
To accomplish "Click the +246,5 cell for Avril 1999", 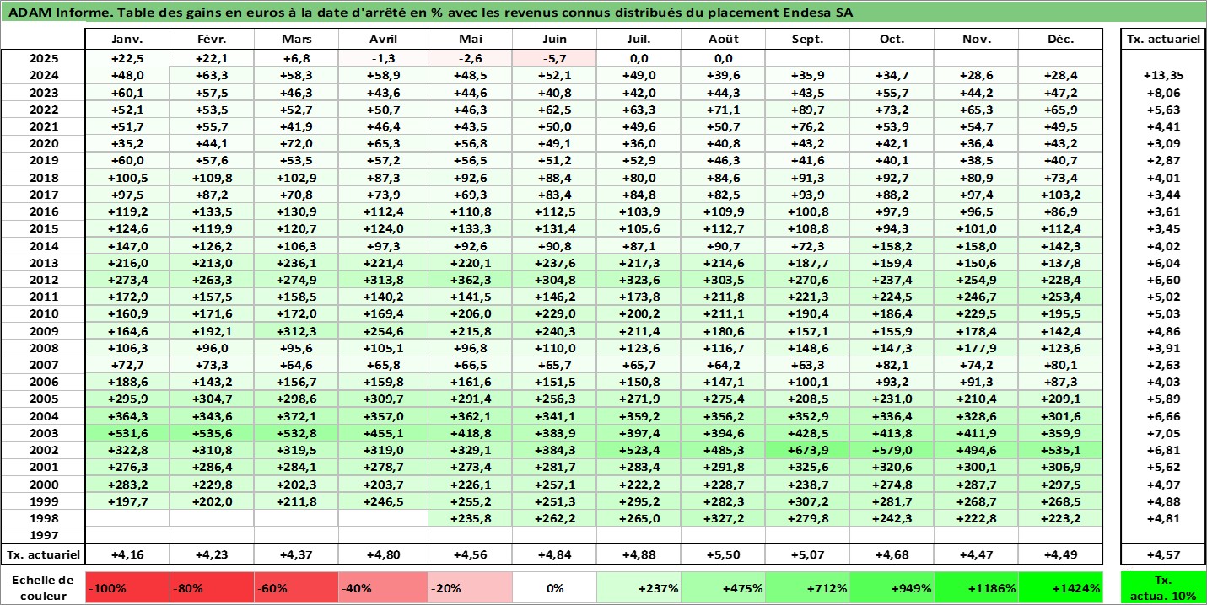I will [384, 501].
